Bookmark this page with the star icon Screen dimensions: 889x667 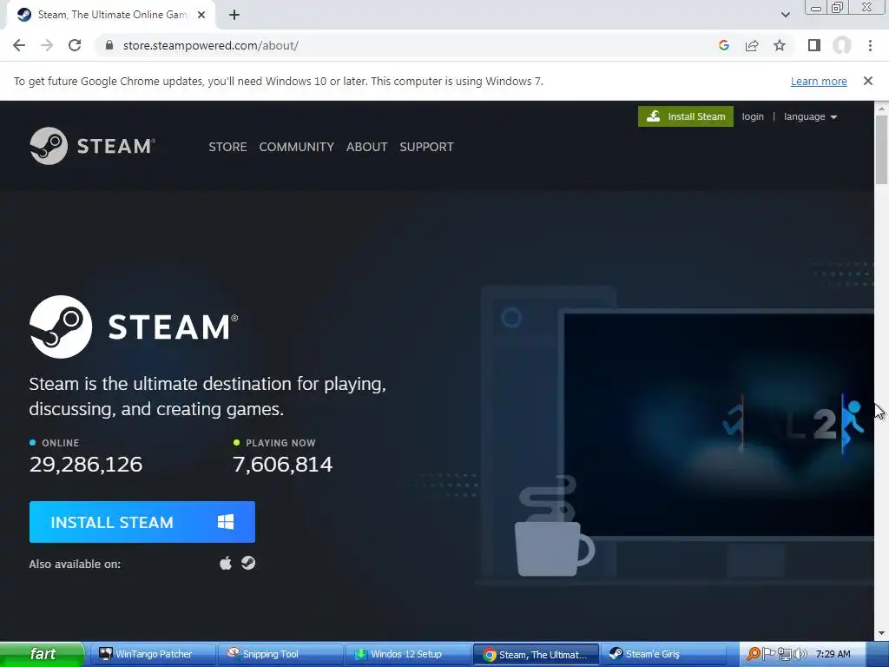pyautogui.click(x=780, y=45)
